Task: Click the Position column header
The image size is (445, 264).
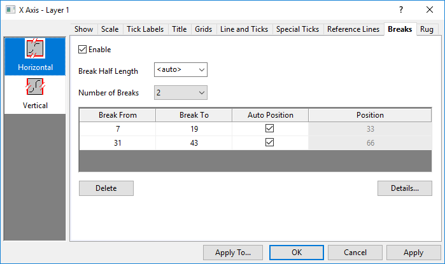Action: click(x=370, y=115)
